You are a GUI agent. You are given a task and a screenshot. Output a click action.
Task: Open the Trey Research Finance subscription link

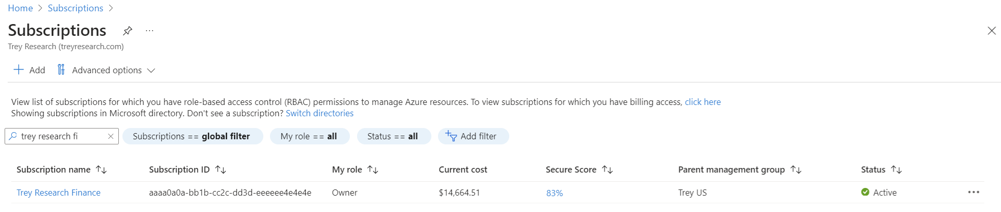click(58, 193)
